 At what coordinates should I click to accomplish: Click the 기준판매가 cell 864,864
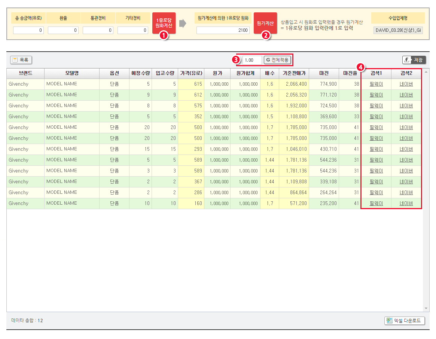click(x=294, y=192)
